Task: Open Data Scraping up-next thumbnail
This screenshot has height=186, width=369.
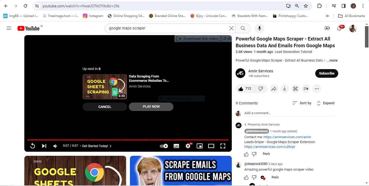Action: tap(105, 87)
